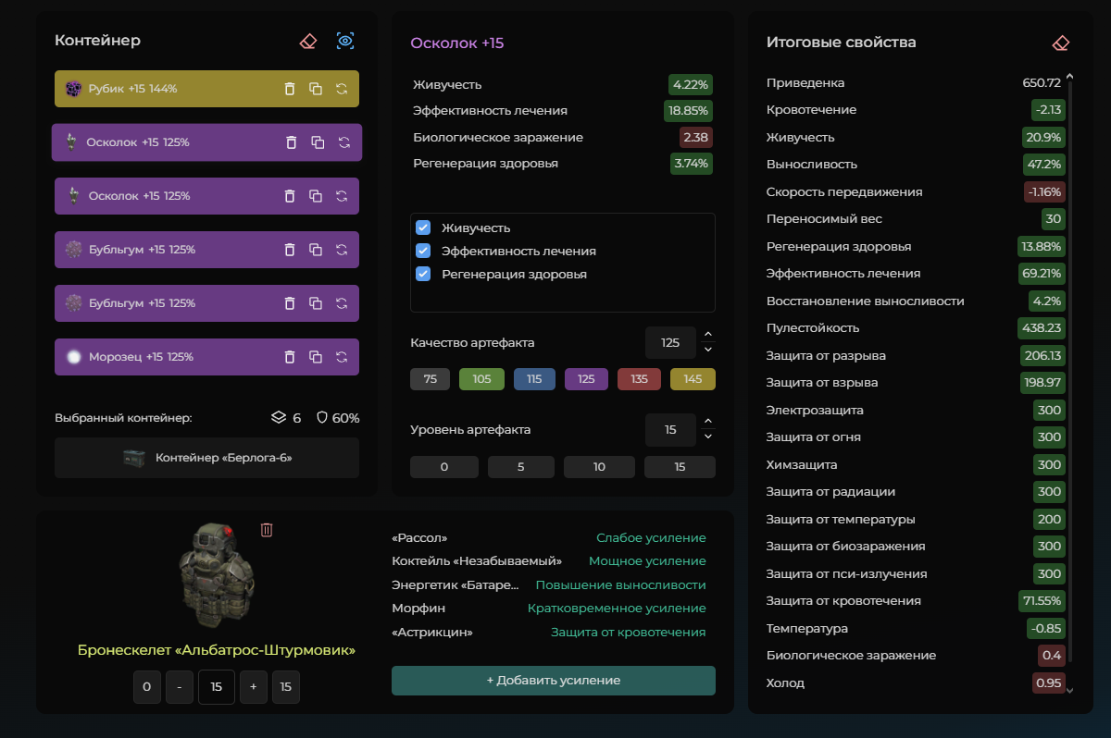Focus the Качество артефакта input field
Viewport: 1111px width, 738px height.
671,342
